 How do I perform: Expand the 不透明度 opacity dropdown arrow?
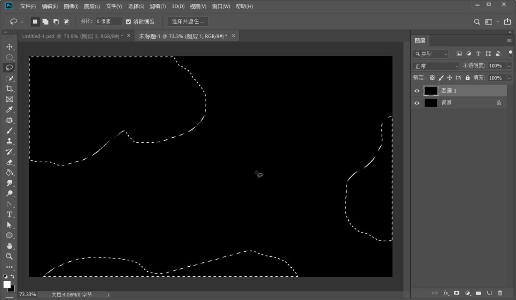tap(509, 66)
